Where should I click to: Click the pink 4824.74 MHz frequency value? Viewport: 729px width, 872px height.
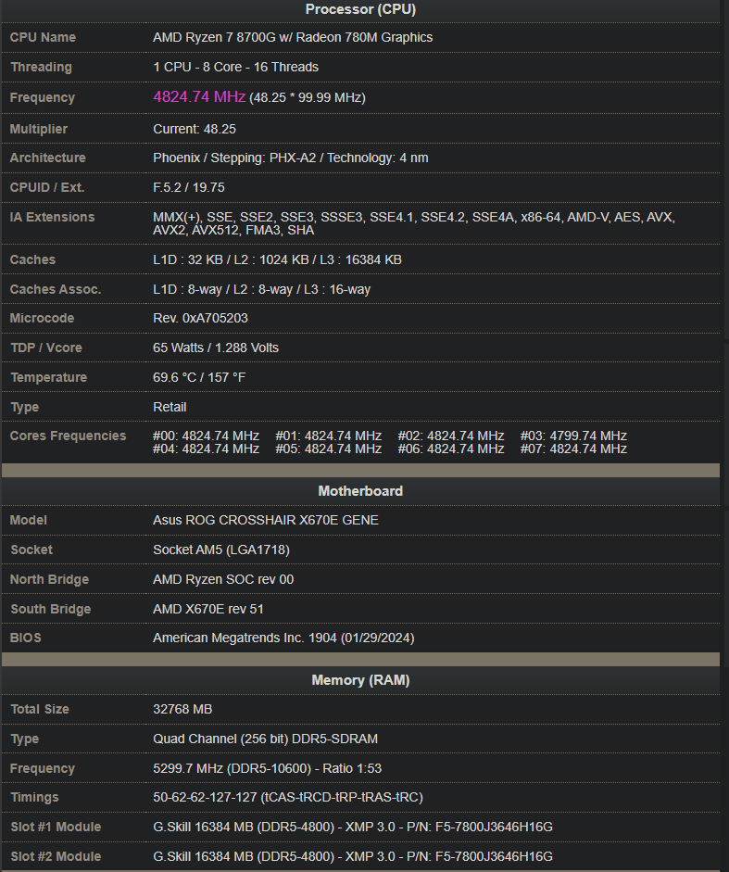coord(199,97)
